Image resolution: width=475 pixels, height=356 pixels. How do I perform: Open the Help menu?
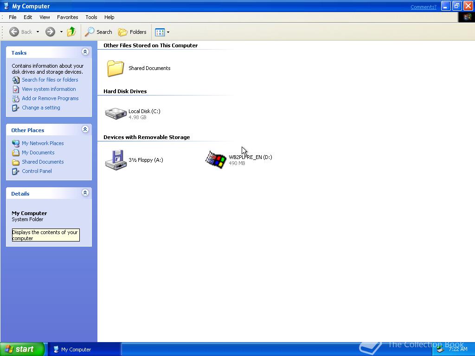point(109,17)
